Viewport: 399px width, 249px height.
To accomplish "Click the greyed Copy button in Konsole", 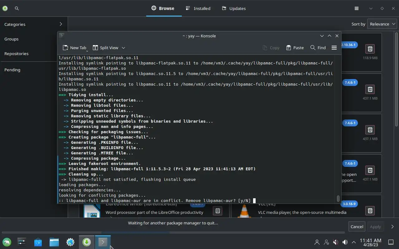I will click(x=271, y=48).
